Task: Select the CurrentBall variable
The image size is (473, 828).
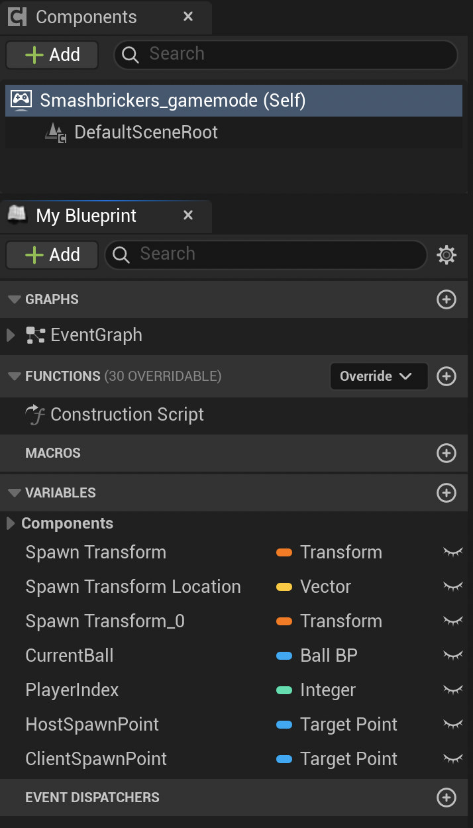Action: [70, 656]
